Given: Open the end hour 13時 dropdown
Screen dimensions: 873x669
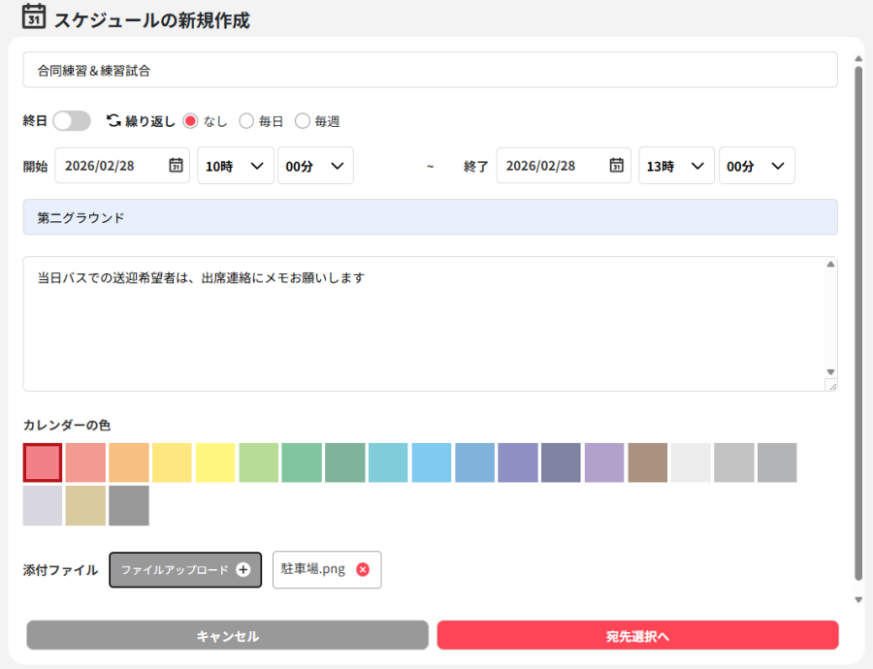Looking at the screenshot, I should tap(676, 166).
